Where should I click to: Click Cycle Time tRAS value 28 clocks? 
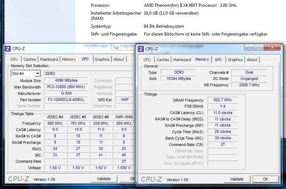[x=223, y=132]
